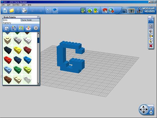Select the arrow Selection tool in right toolbox
The height and width of the screenshot is (118, 157).
(x=151, y=26)
